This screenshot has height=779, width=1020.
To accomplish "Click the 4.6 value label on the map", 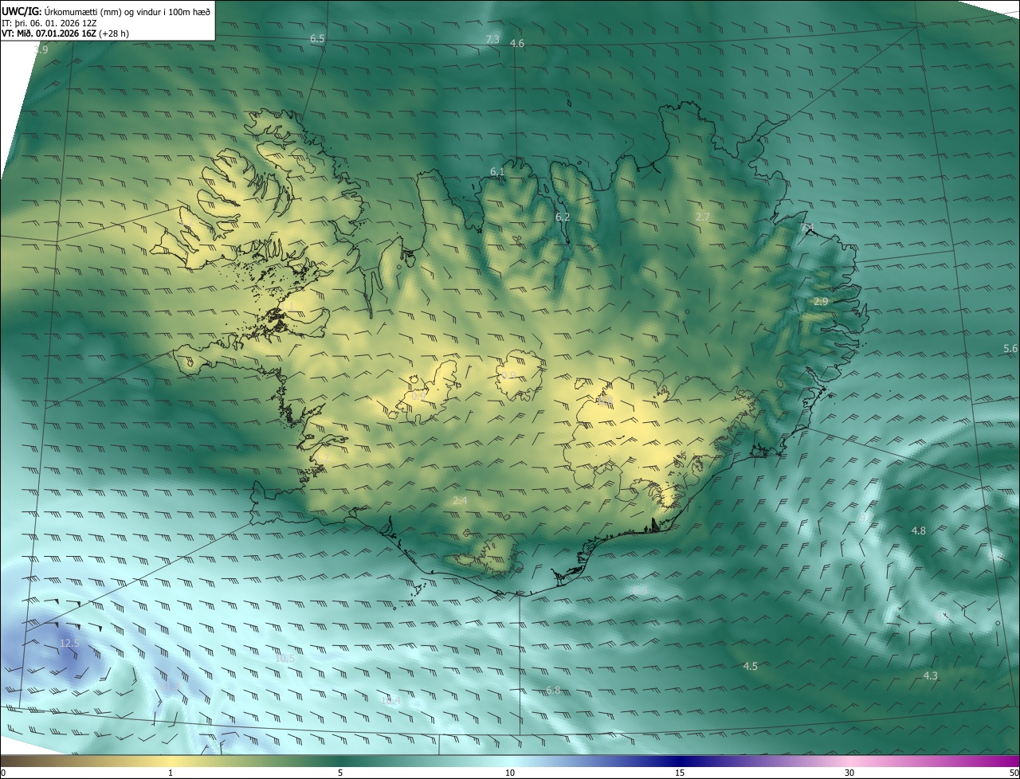I will (x=517, y=44).
